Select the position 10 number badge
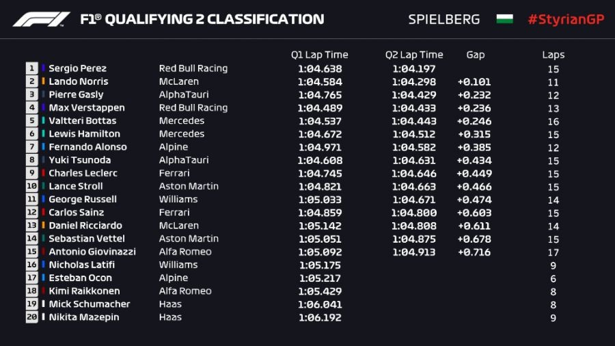This screenshot has width=615, height=346. click(x=32, y=186)
